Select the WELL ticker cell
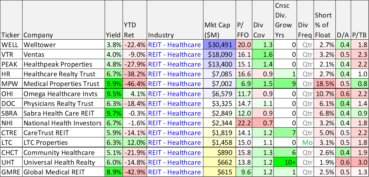This screenshot has height=177, width=369. pos(11,44)
